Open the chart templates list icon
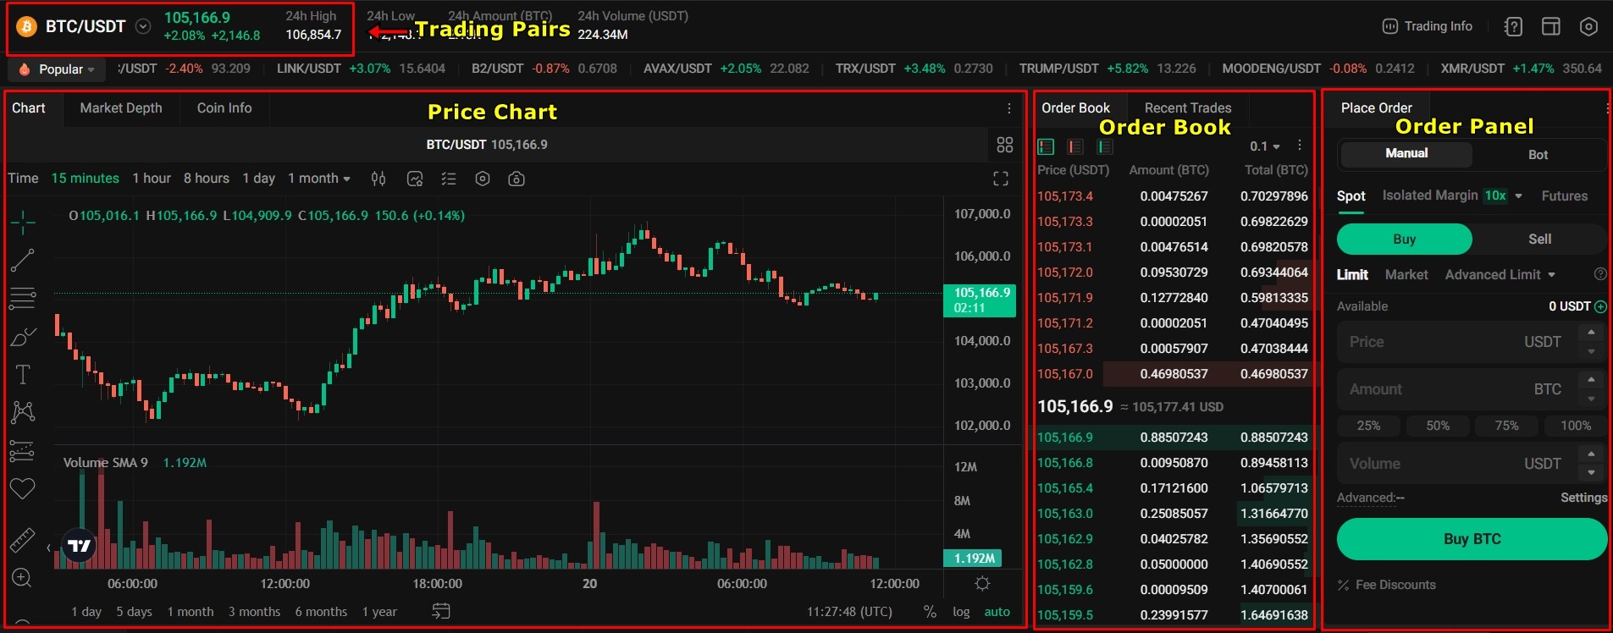 pyautogui.click(x=449, y=179)
